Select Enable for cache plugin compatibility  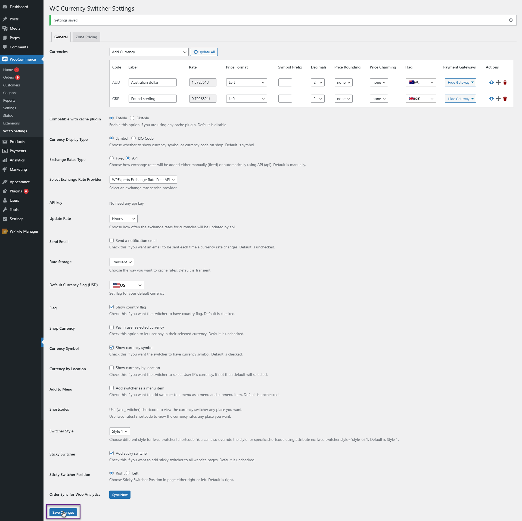(x=111, y=118)
